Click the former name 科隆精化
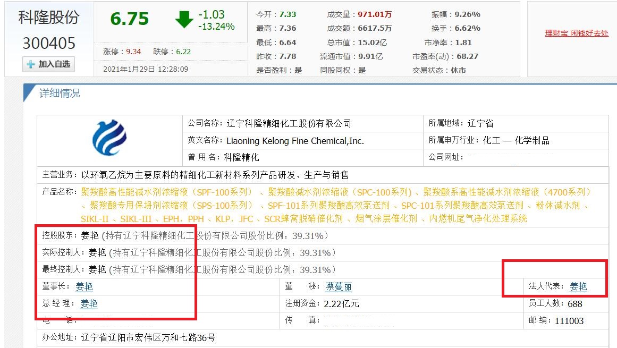617x348 pixels. click(x=242, y=157)
